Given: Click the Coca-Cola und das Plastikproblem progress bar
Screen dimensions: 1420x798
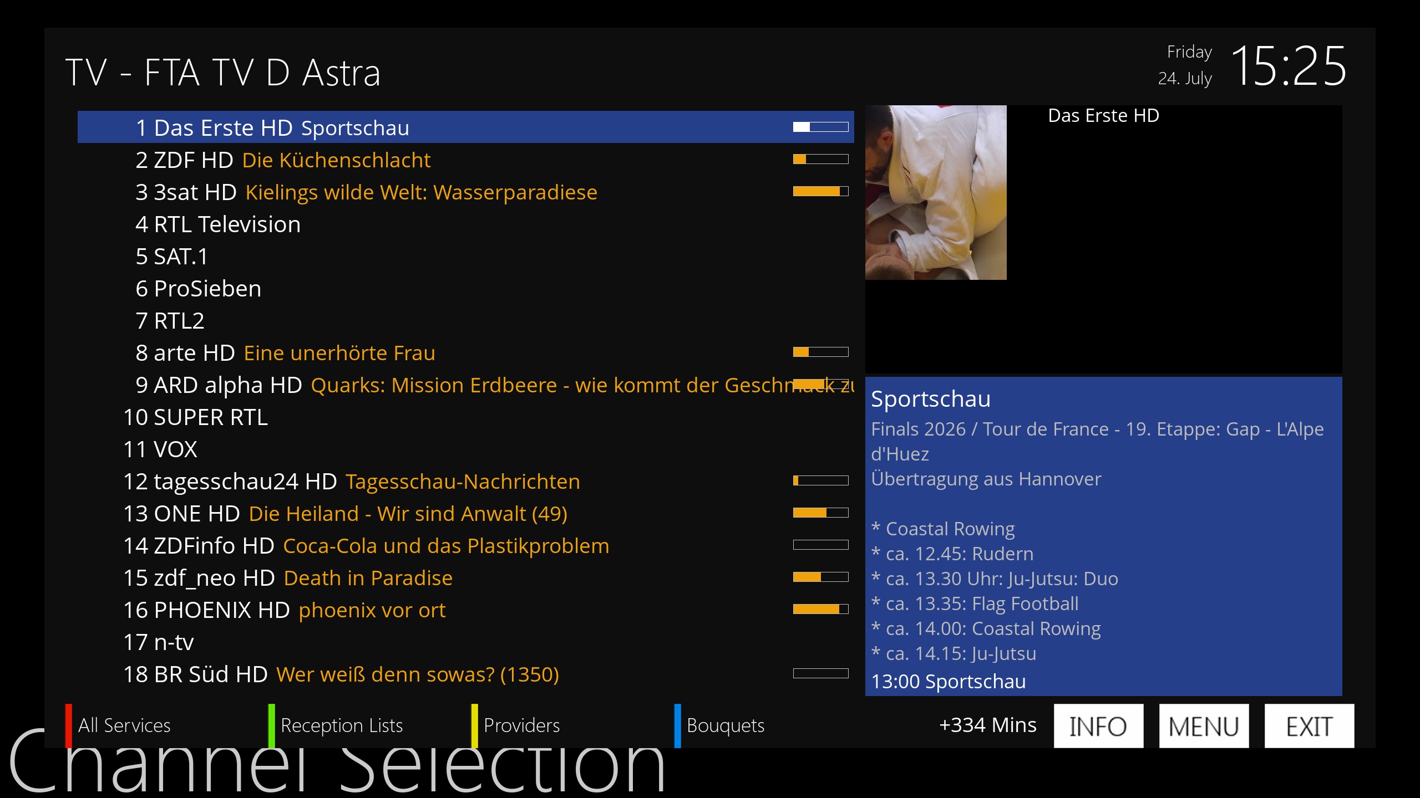Looking at the screenshot, I should tap(821, 545).
